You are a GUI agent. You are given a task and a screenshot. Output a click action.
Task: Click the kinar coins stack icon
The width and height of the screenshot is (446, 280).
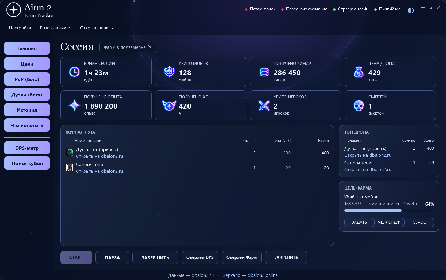(264, 72)
